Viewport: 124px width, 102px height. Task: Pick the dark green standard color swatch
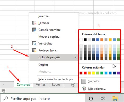[x=102, y=73]
